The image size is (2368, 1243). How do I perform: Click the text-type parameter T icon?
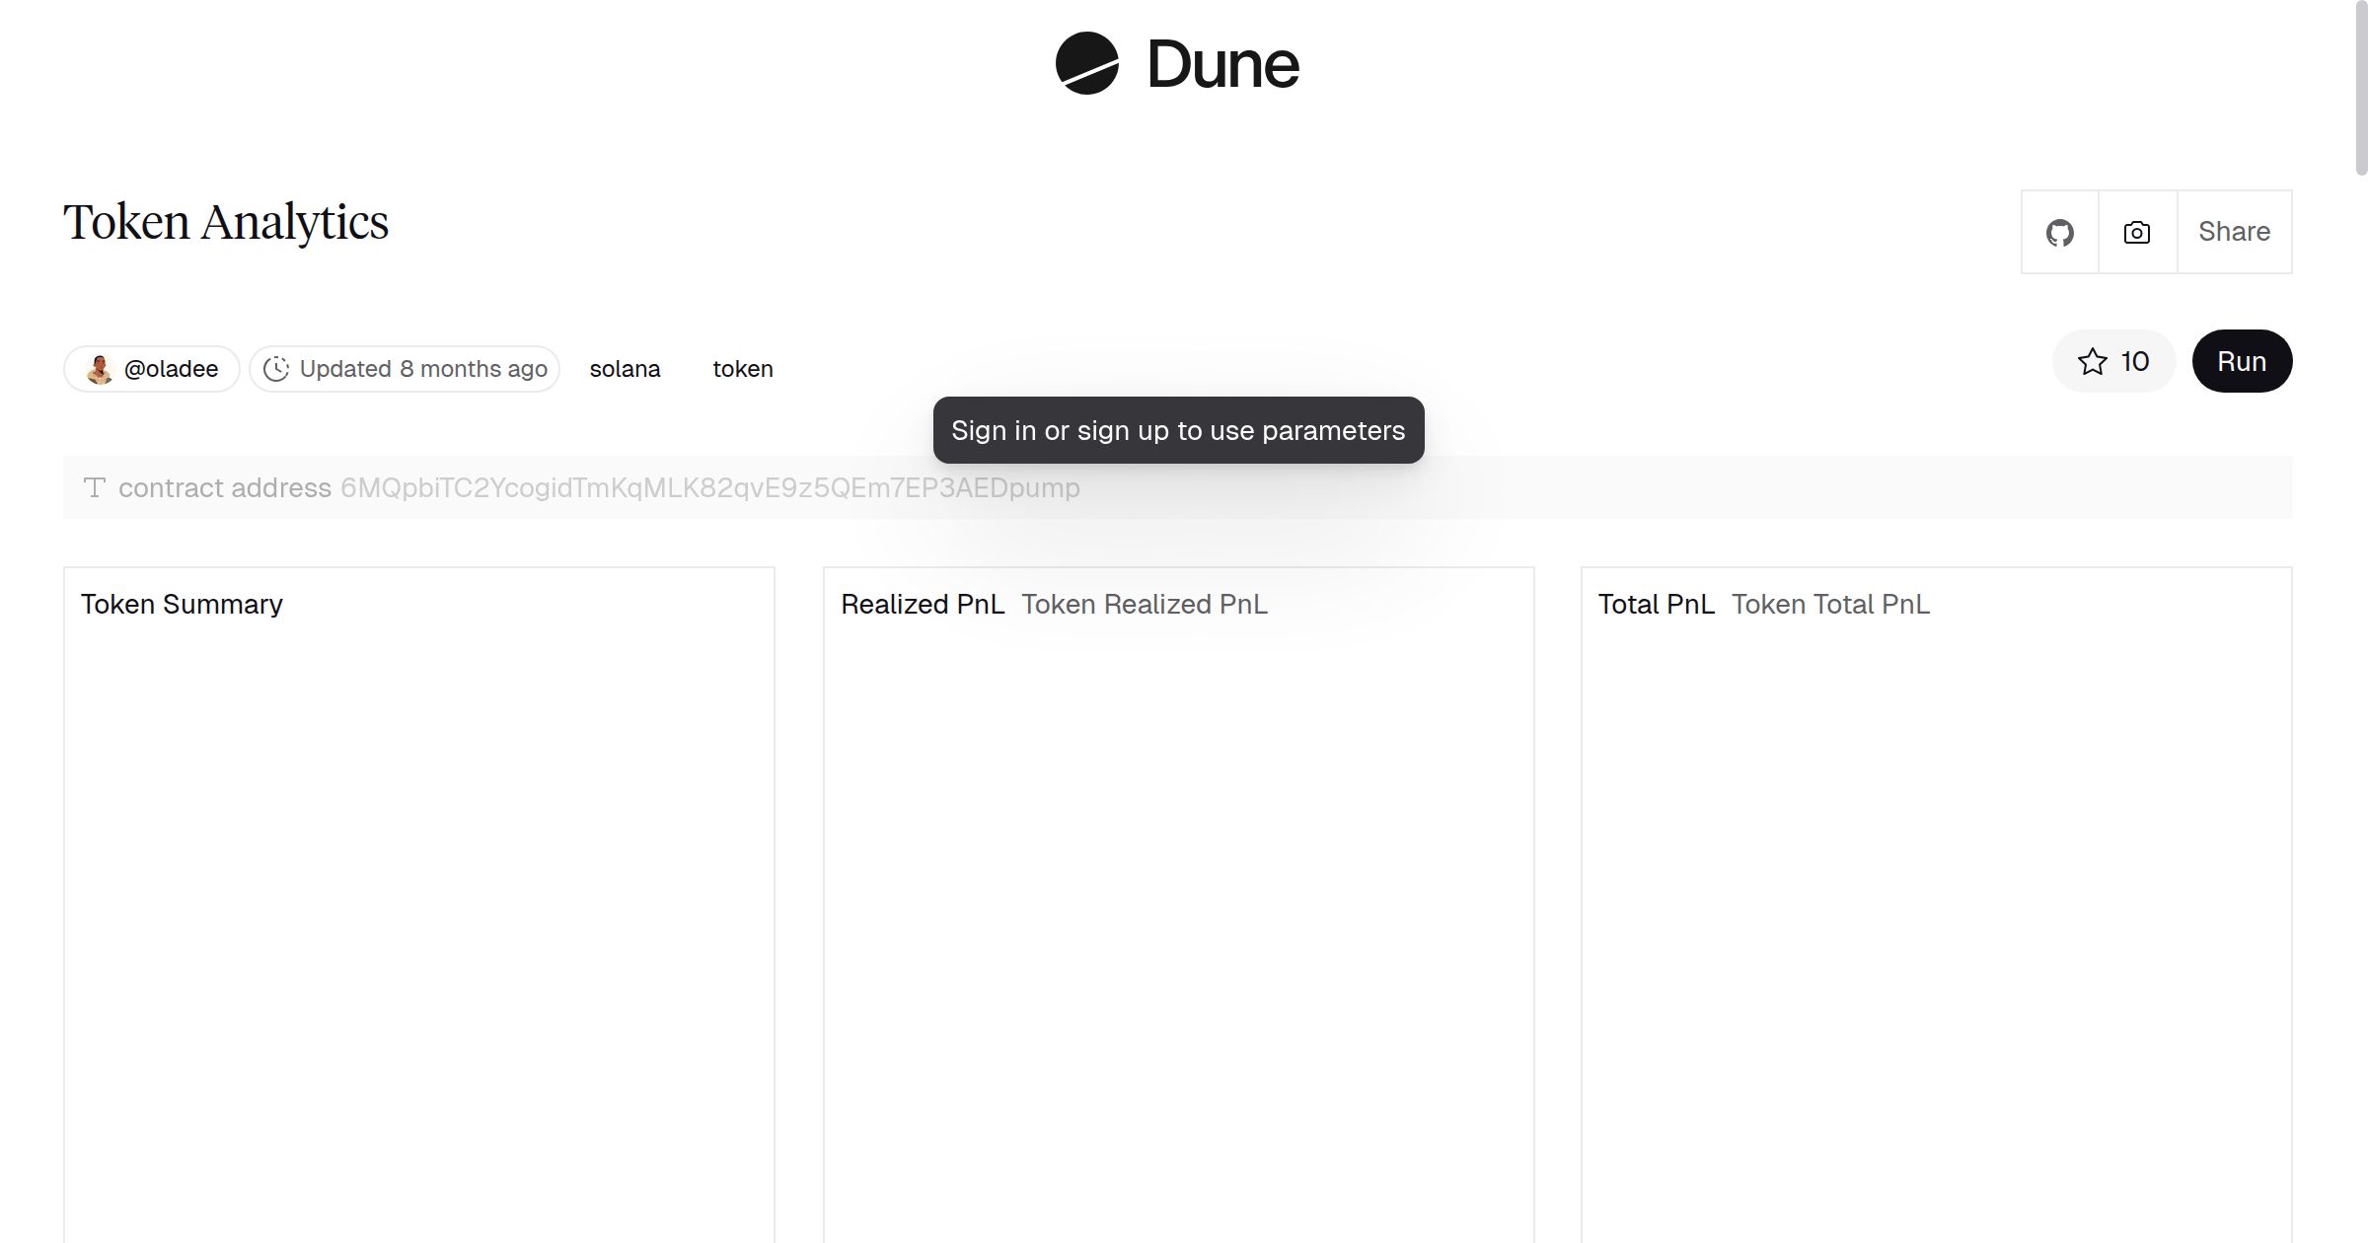(x=95, y=487)
